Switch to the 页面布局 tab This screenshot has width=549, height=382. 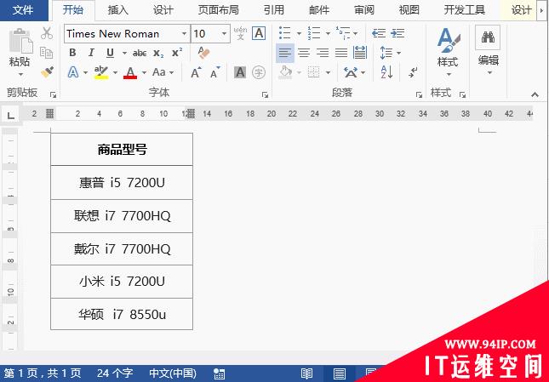pos(219,10)
